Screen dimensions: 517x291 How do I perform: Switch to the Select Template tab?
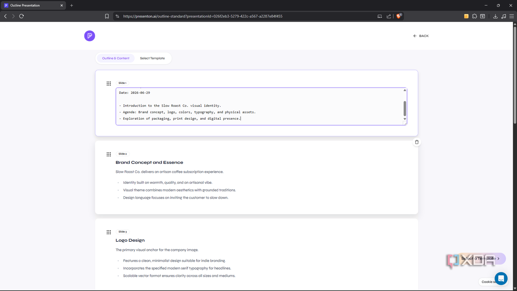[x=152, y=58]
